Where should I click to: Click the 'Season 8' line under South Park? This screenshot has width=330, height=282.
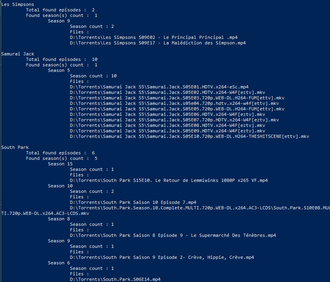(59, 219)
